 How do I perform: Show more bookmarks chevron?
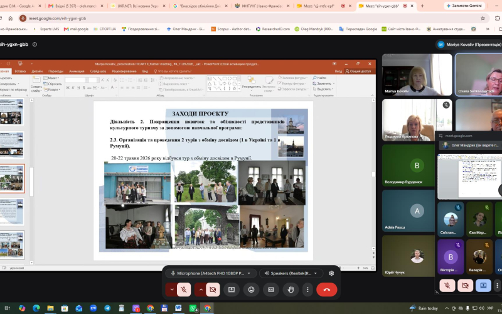click(x=488, y=29)
